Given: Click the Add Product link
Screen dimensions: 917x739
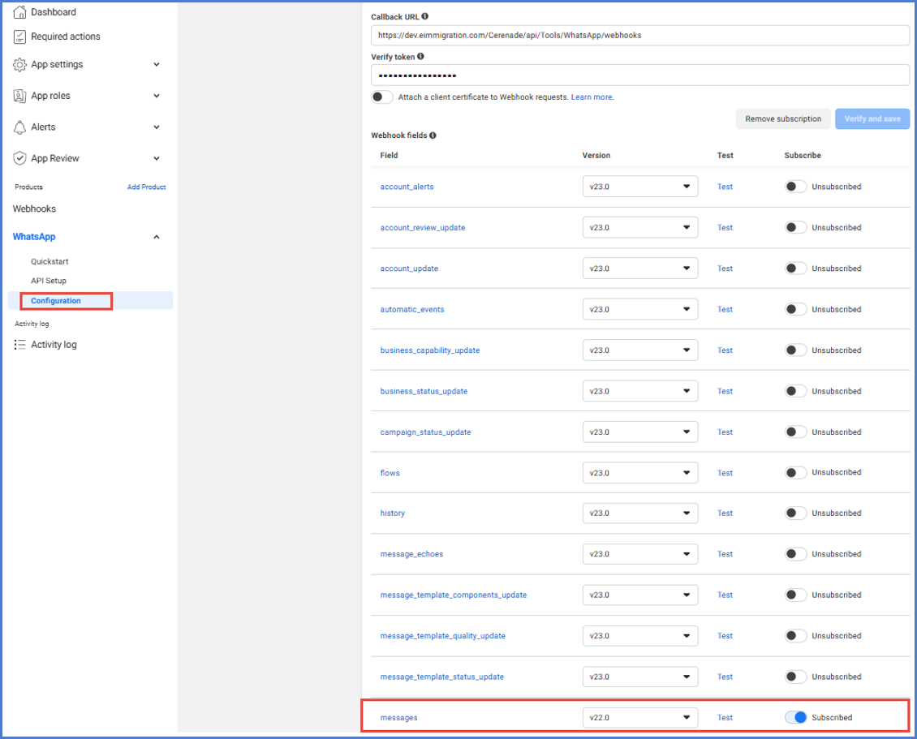Looking at the screenshot, I should pos(146,187).
